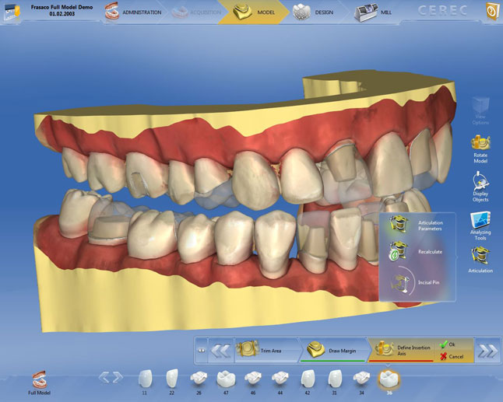Viewport: 503px width, 402px height.
Task: Select Full Model view
Action: pos(40,383)
